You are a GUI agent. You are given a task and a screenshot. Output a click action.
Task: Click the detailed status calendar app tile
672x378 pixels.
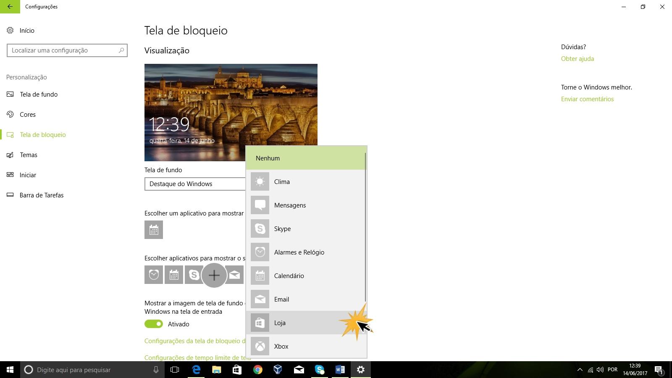(154, 230)
